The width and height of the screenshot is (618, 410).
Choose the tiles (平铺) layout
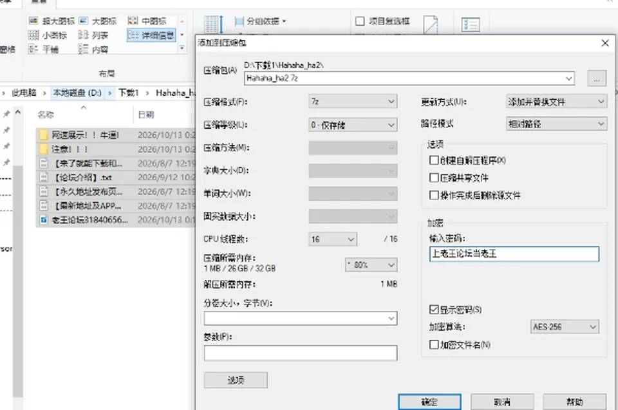click(43, 50)
